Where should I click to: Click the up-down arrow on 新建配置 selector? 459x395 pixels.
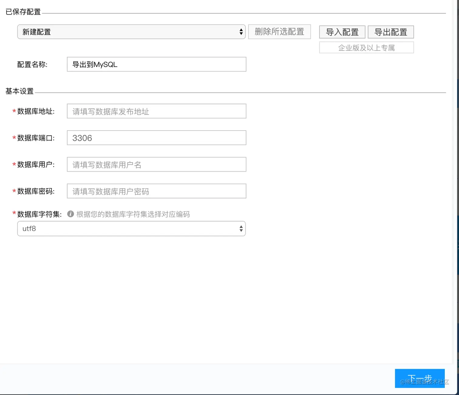pyautogui.click(x=241, y=32)
